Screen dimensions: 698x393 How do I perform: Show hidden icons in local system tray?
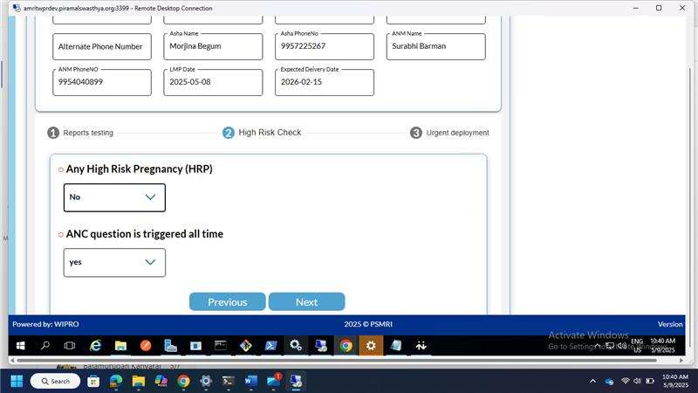pos(592,381)
